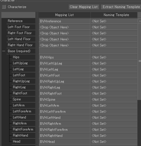Click Left Foot Floor drop object field

[65, 27]
